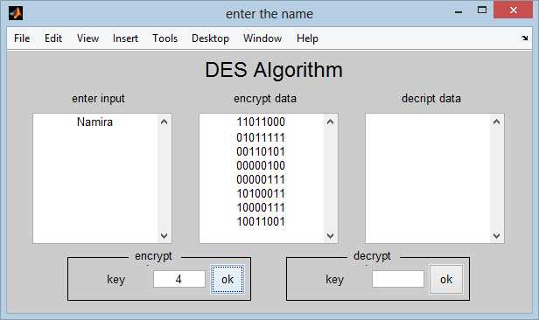
Task: Select encrypted row 00000111
Action: tap(261, 179)
